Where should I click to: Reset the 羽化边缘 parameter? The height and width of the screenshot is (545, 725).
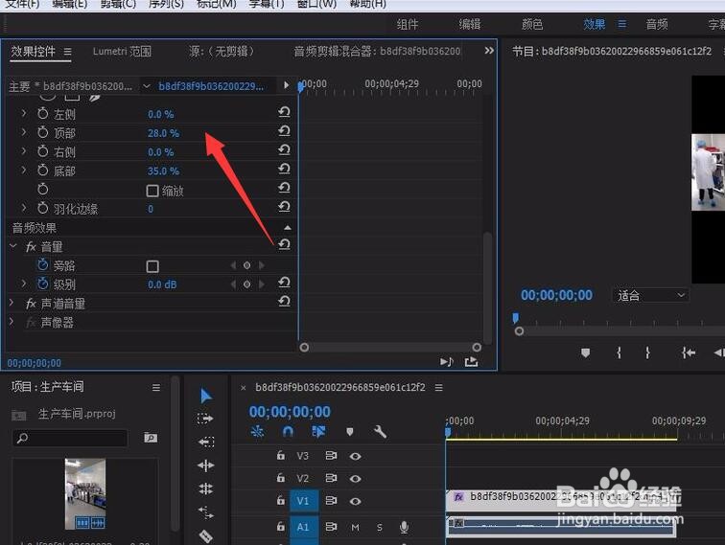285,207
